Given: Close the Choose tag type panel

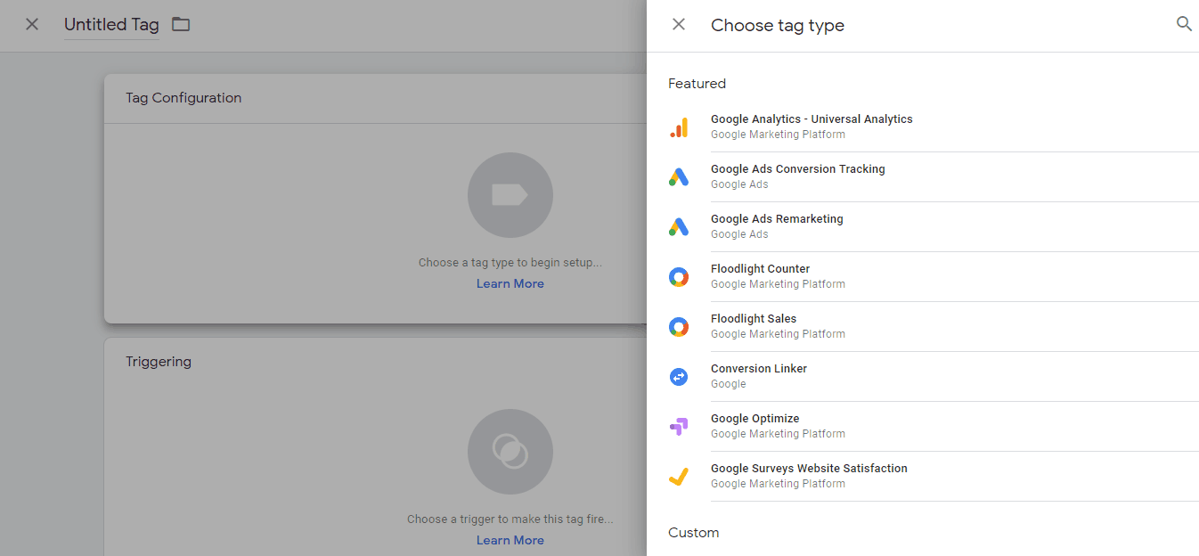Looking at the screenshot, I should coord(679,25).
